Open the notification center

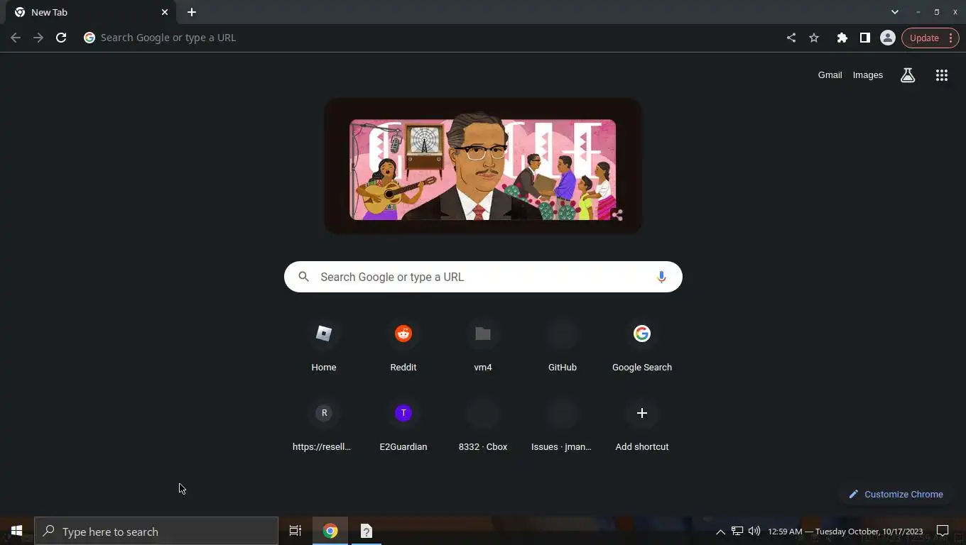[943, 531]
